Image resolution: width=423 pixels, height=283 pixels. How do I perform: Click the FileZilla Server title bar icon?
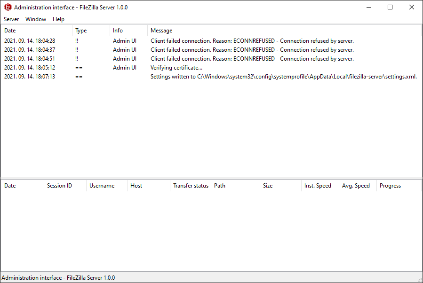(8, 7)
